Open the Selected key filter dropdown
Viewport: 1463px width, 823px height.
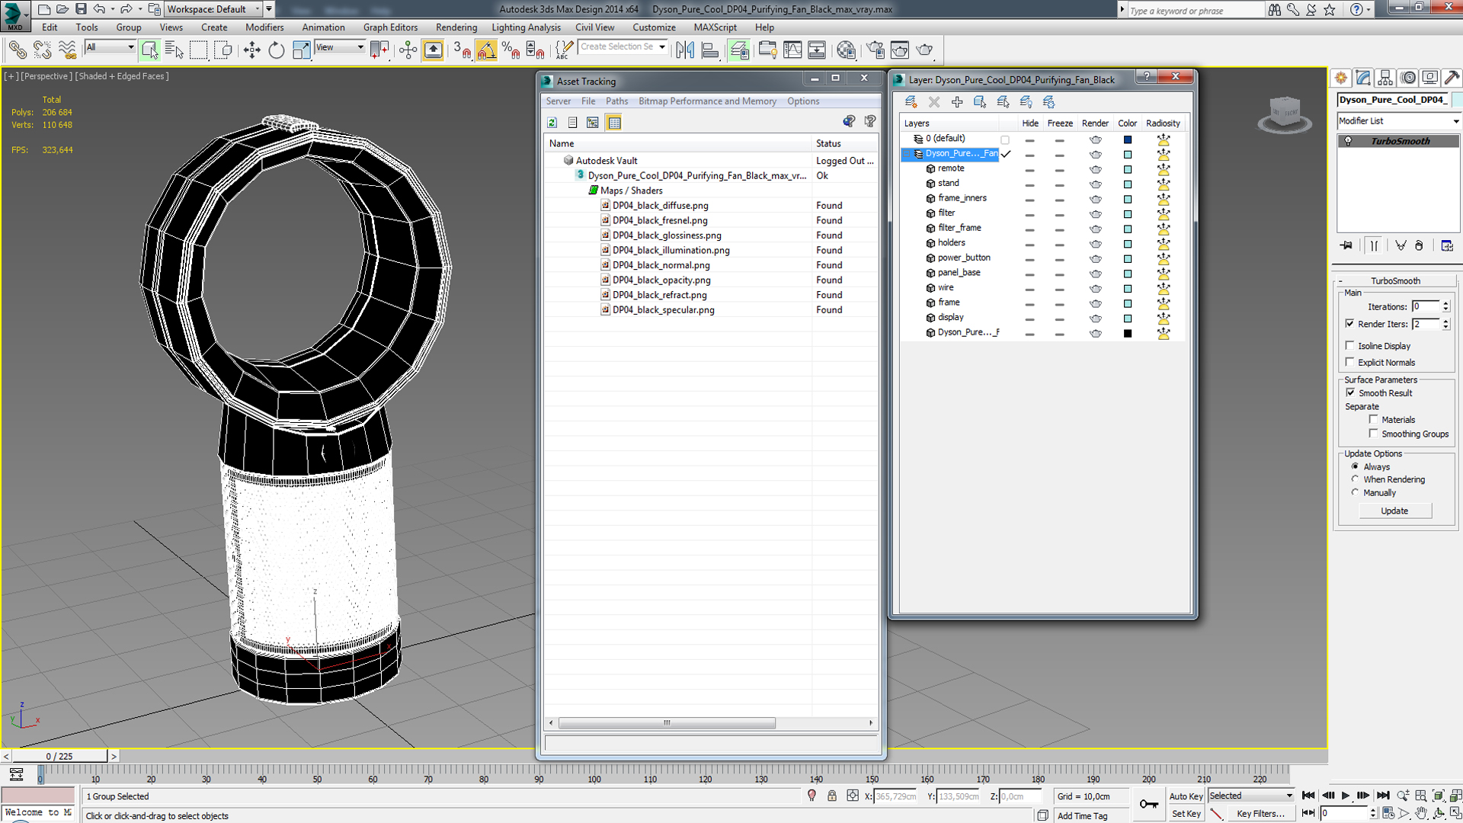[1251, 796]
